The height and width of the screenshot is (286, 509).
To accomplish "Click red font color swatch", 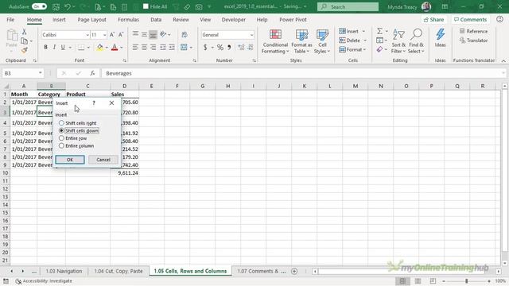I will point(115,48).
